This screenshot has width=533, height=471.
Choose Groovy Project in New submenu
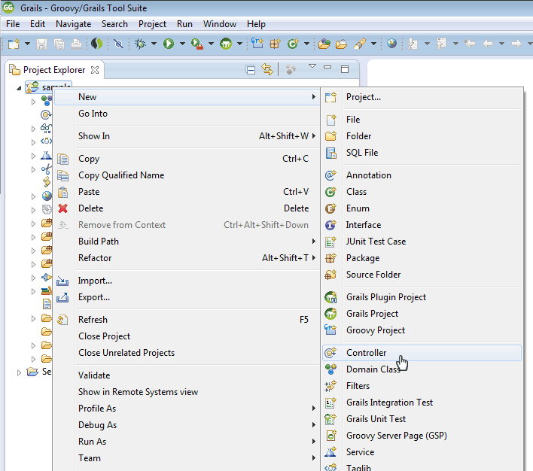pyautogui.click(x=422, y=330)
